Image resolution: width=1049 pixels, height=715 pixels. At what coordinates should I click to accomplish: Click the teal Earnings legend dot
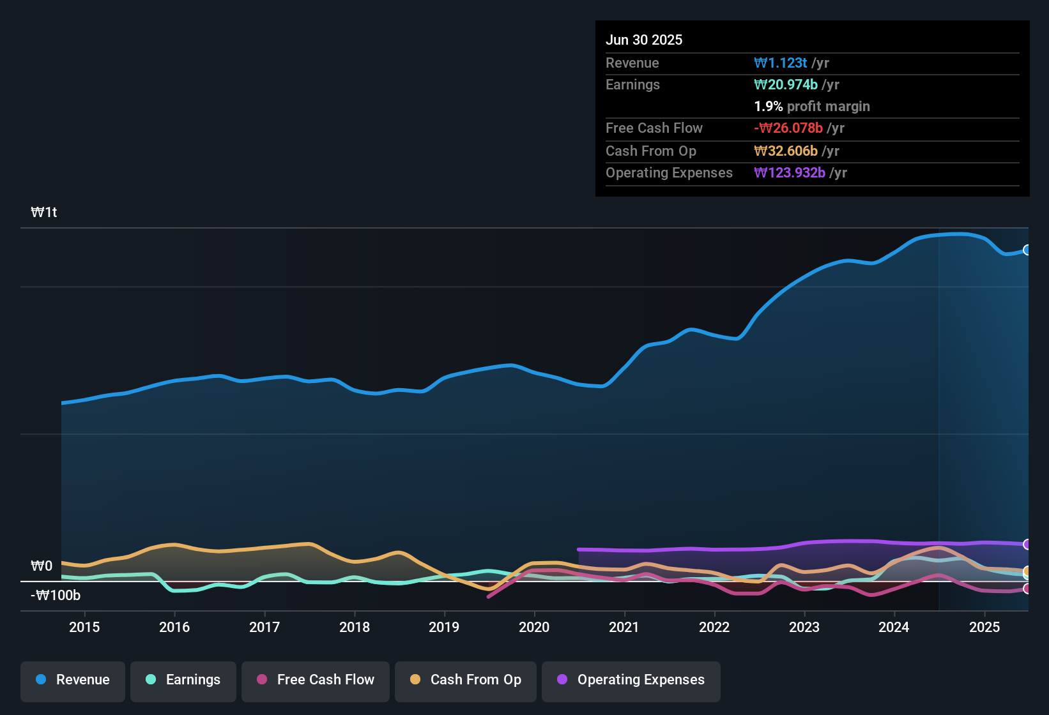pos(151,680)
